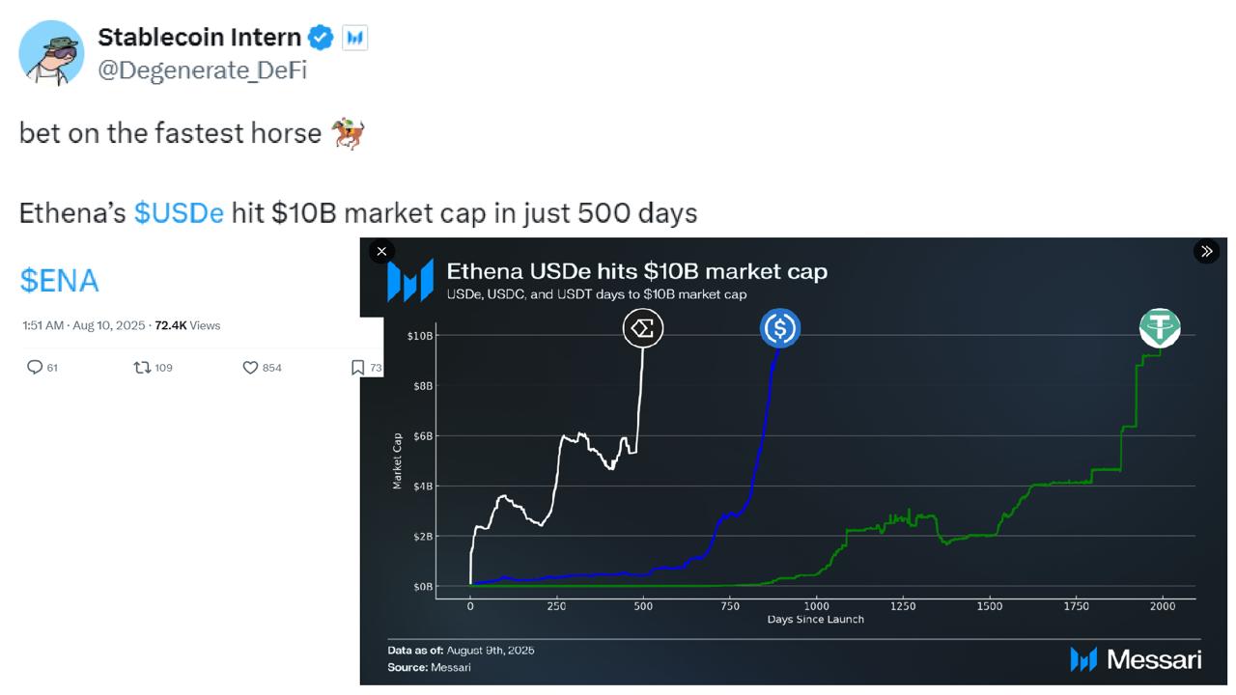Click the Ethena USDe logo on chart
Viewport: 1236px width, 695px height.
(643, 329)
